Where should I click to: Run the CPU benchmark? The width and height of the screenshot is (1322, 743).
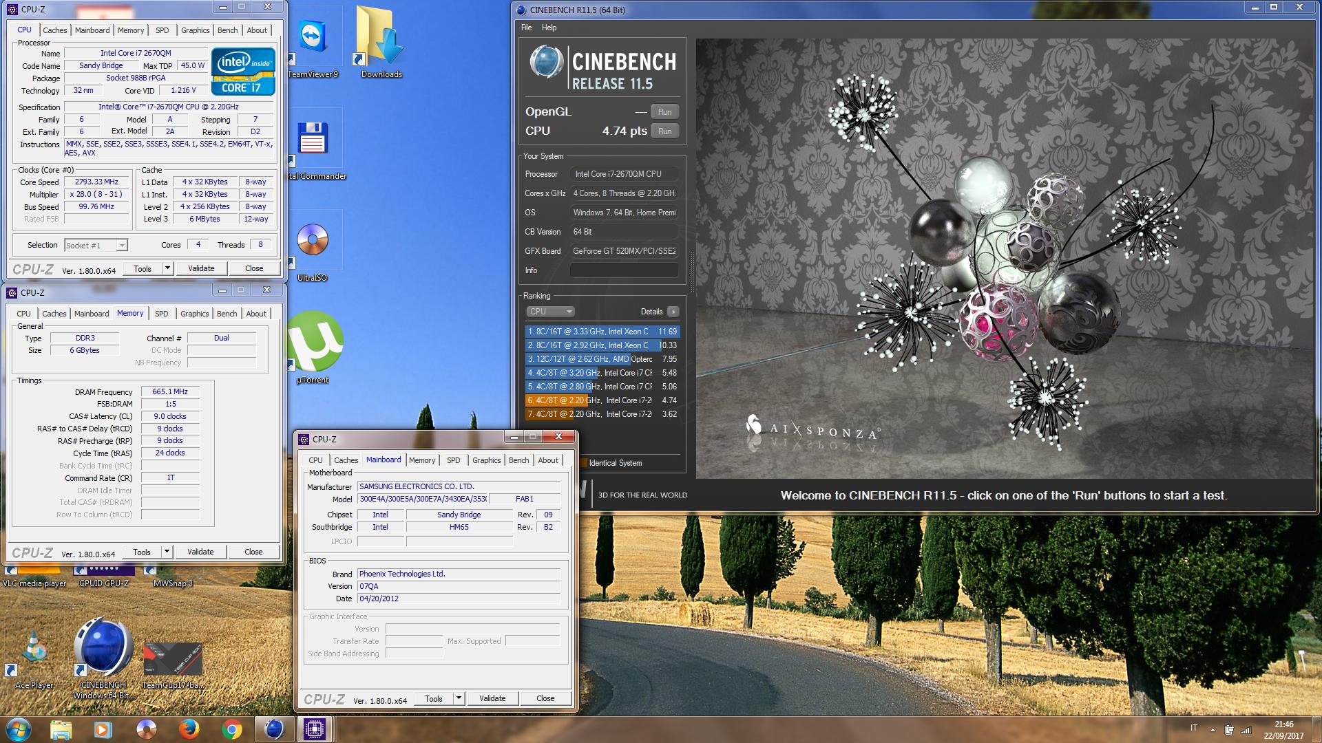[664, 131]
